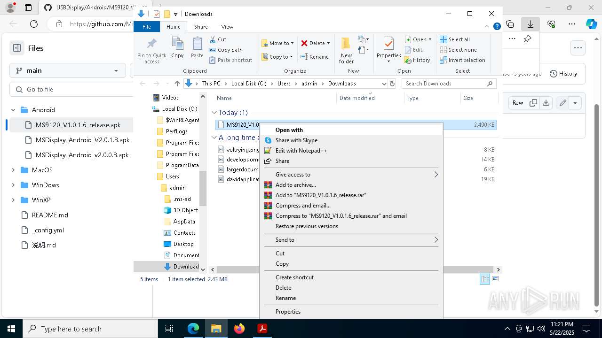Expand Send to submenu
The height and width of the screenshot is (338, 602).
(x=351, y=240)
